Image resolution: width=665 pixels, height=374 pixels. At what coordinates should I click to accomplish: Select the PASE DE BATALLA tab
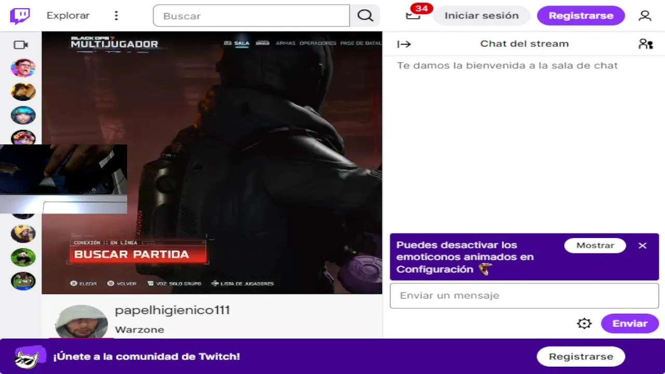click(x=361, y=43)
